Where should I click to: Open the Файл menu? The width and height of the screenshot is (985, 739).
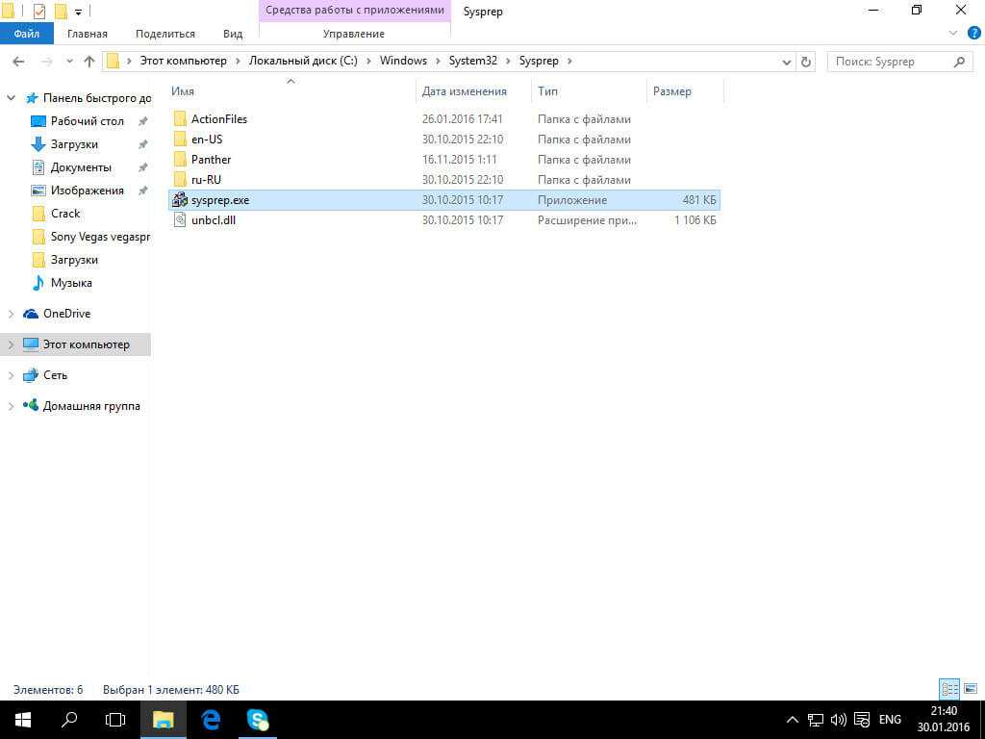coord(27,34)
